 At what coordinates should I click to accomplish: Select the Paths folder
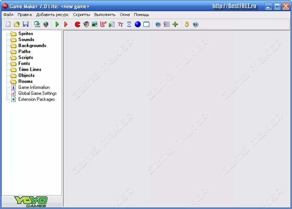24,52
